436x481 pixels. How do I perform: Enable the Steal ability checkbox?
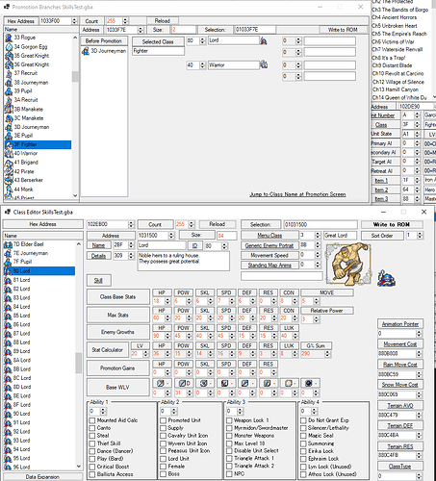pos(92,436)
